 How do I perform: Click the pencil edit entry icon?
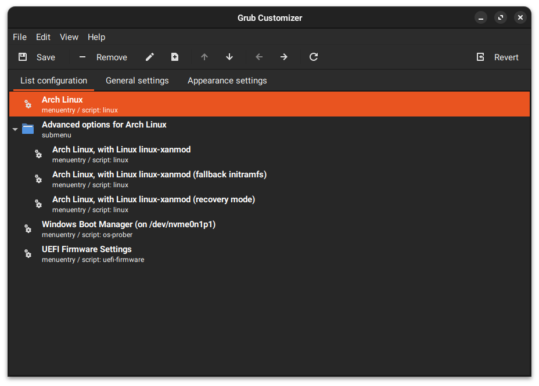(150, 57)
